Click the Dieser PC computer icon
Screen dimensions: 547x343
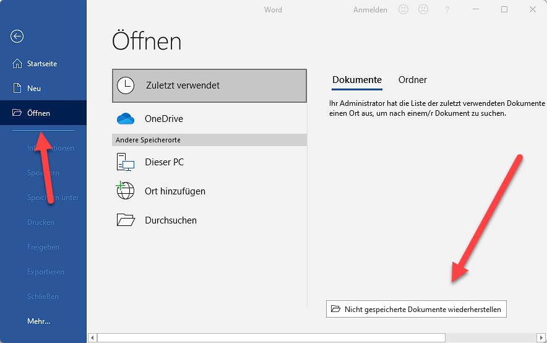point(126,162)
